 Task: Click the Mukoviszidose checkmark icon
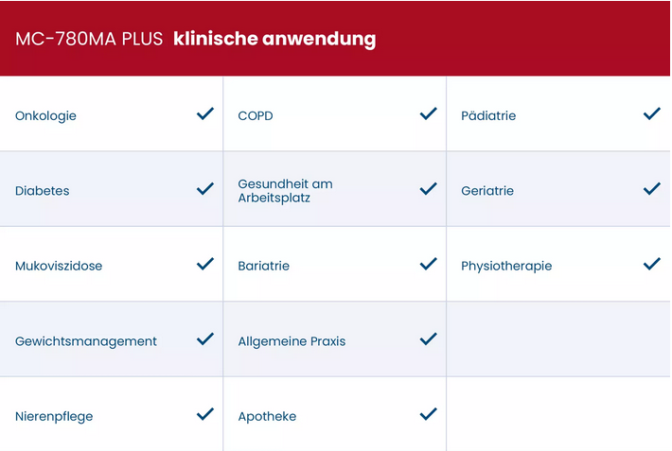pyautogui.click(x=205, y=264)
